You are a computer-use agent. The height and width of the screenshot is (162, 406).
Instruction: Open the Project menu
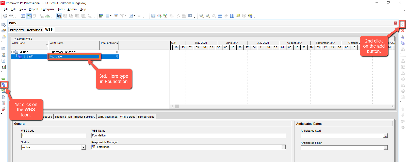34,9
